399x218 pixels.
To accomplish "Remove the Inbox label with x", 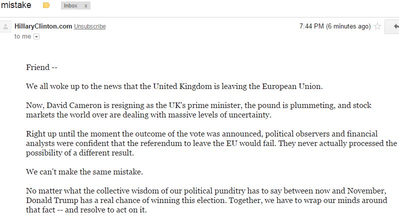I will [86, 6].
